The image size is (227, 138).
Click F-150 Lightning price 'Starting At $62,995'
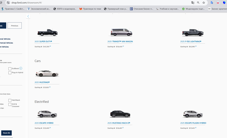[188, 47]
